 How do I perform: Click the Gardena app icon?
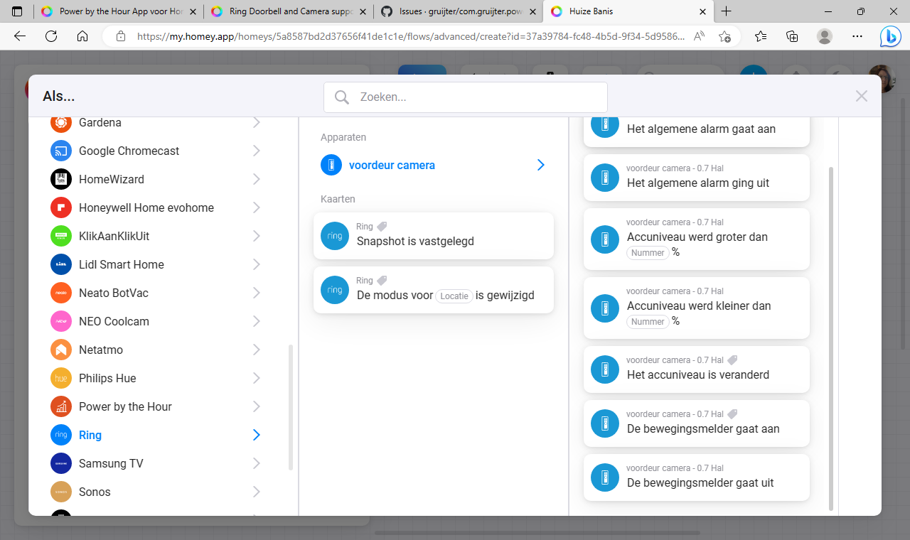pos(61,122)
